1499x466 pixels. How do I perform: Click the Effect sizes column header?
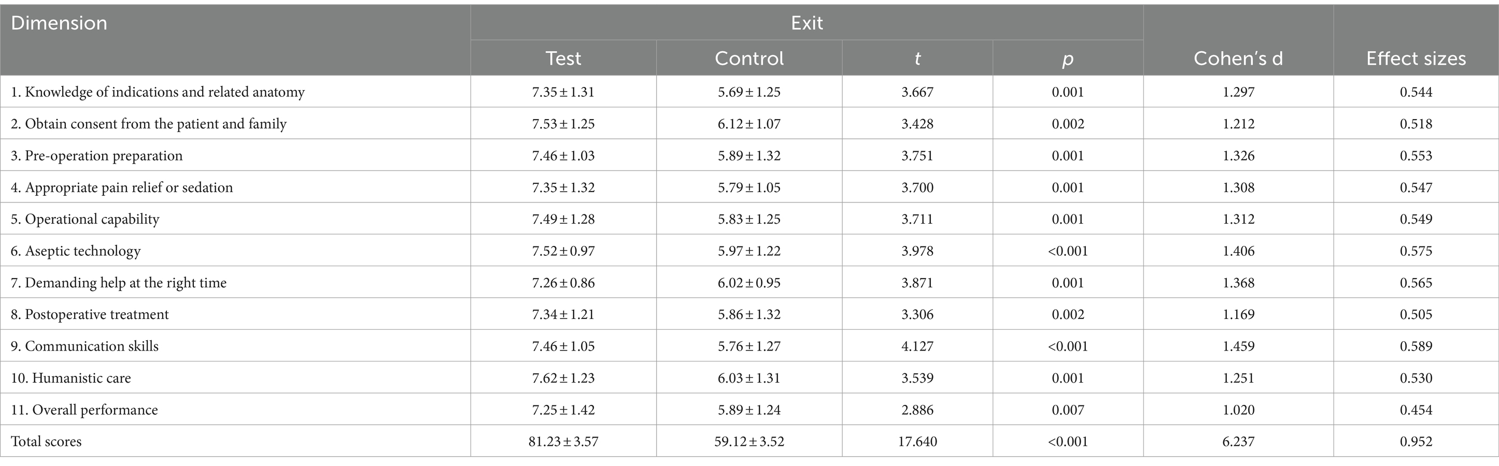tap(1416, 58)
